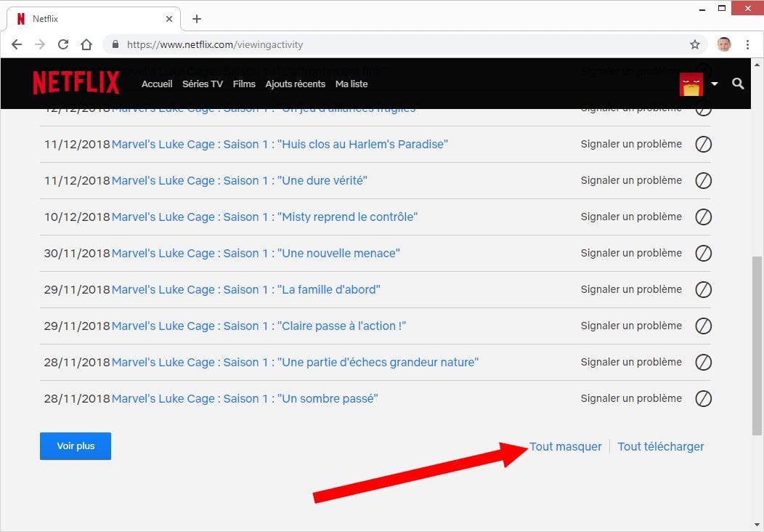The width and height of the screenshot is (764, 532).
Task: Open episode "Une dure vérité" link
Action: click(239, 180)
